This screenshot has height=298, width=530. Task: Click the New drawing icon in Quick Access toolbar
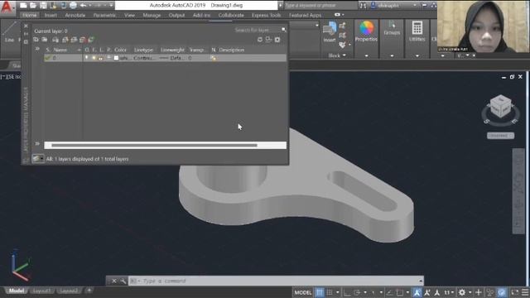coord(23,6)
